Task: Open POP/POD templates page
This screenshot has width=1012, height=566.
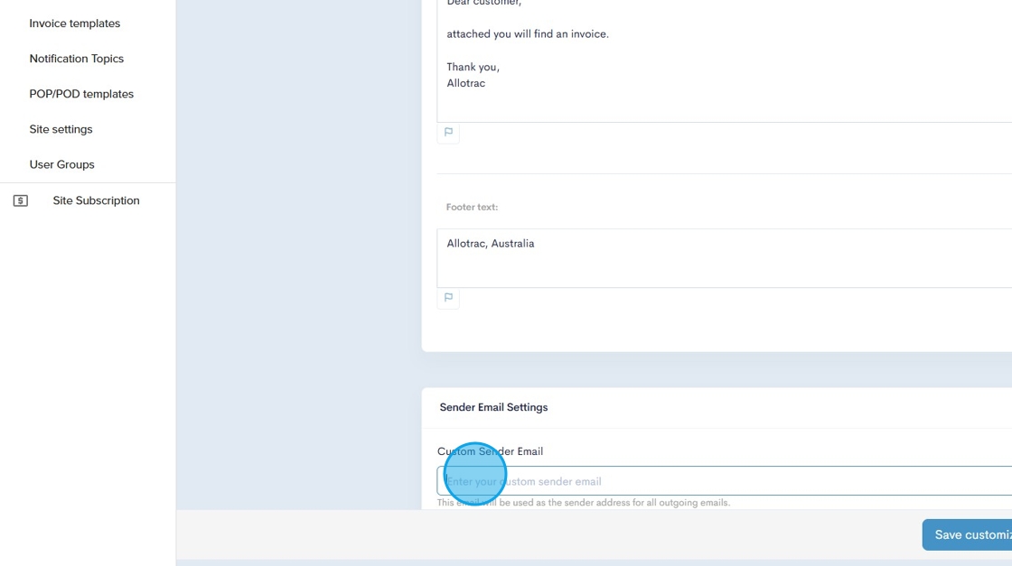Action: (x=81, y=94)
